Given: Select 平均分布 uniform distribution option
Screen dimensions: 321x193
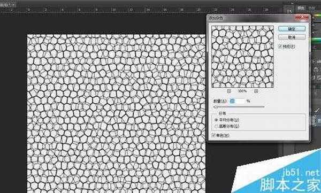Looking at the screenshot, I should click(227, 120).
